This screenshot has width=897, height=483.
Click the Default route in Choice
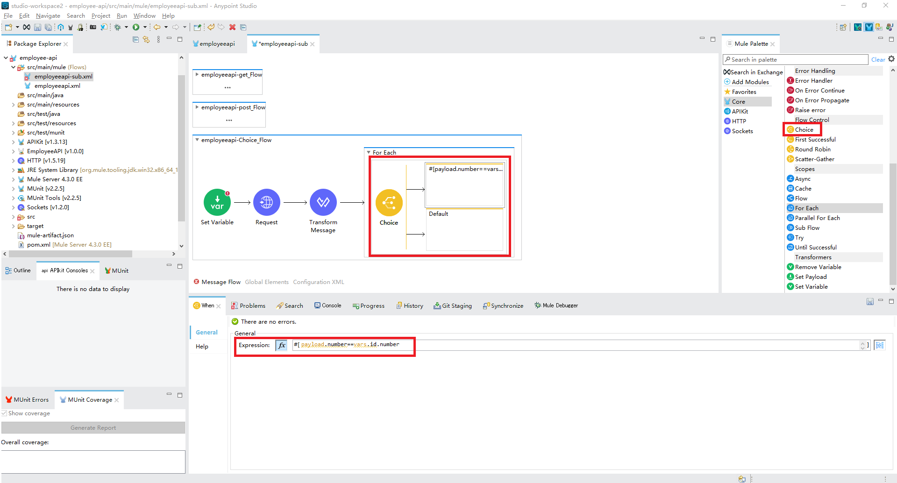point(464,229)
